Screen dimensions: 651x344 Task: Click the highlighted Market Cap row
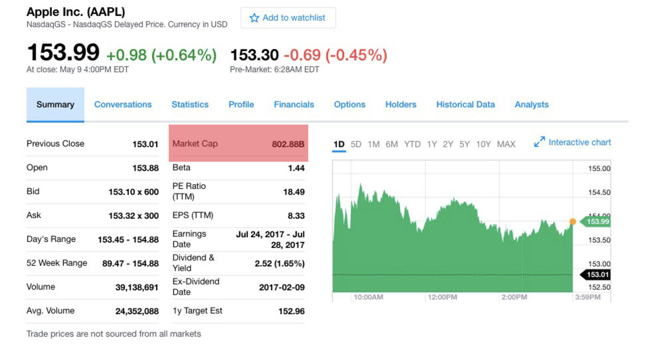238,144
